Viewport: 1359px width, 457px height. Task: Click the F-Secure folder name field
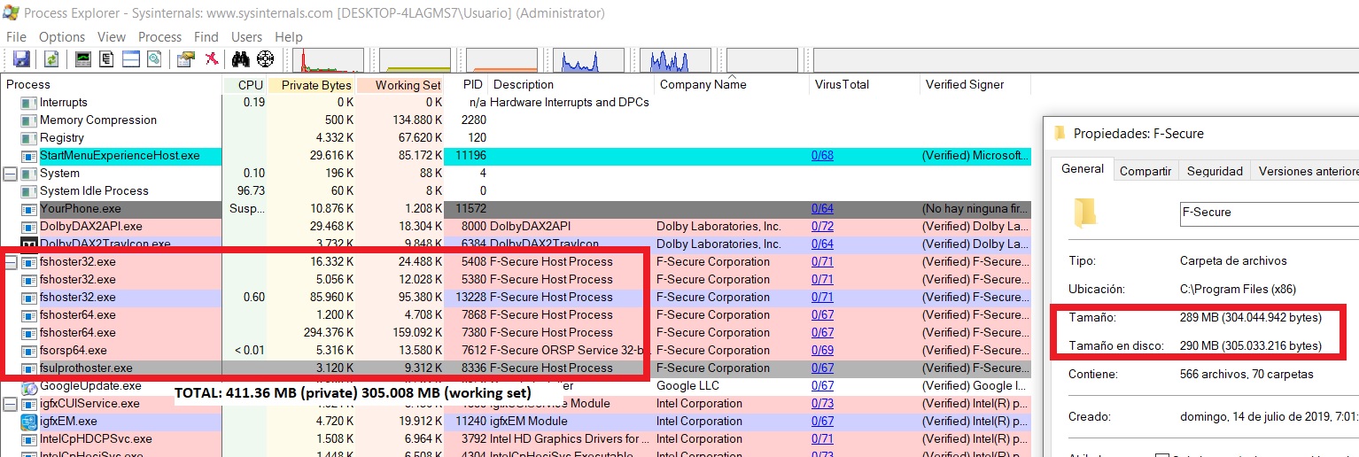pos(1270,213)
